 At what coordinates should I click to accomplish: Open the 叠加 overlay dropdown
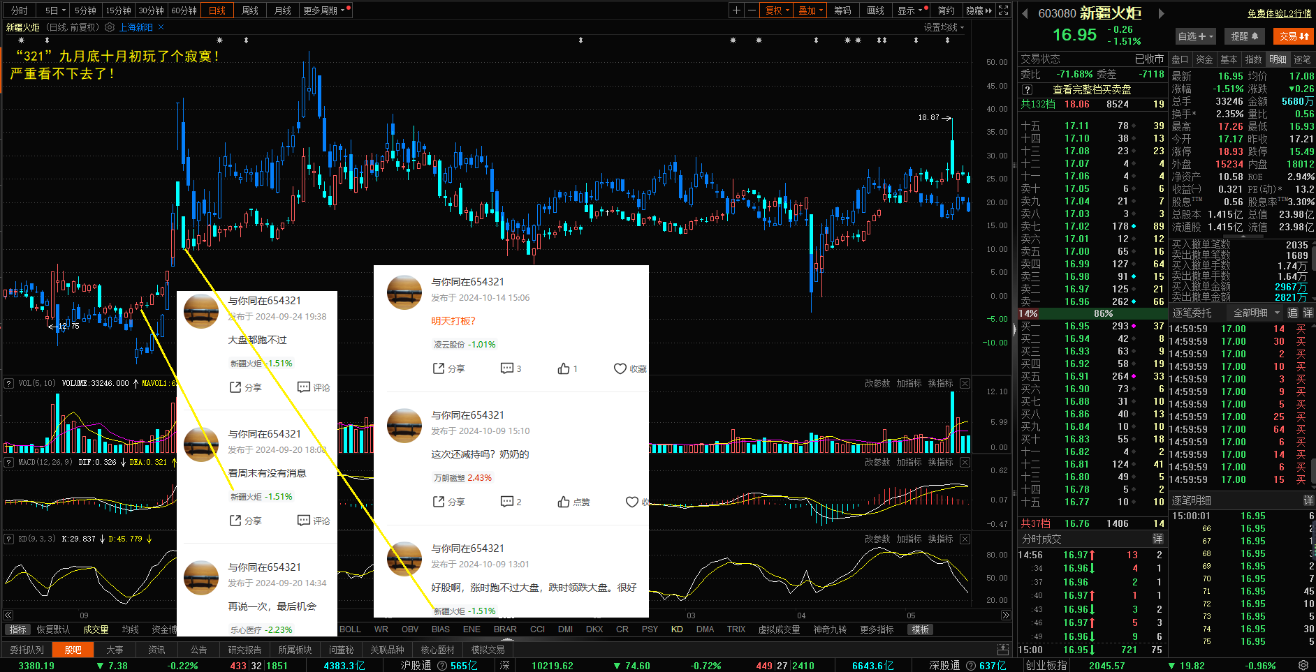click(x=811, y=10)
